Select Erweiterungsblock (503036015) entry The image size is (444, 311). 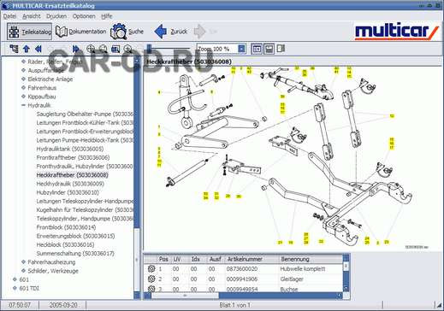click(x=75, y=236)
